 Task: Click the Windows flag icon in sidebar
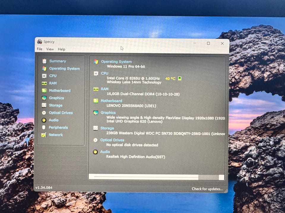[x=44, y=68]
